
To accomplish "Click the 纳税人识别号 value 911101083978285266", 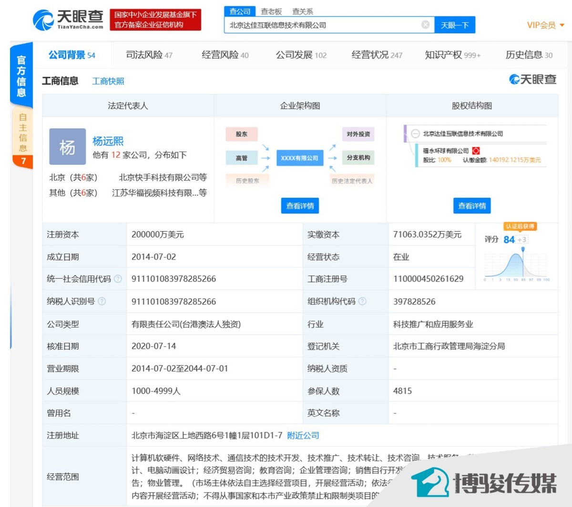I will 174,302.
